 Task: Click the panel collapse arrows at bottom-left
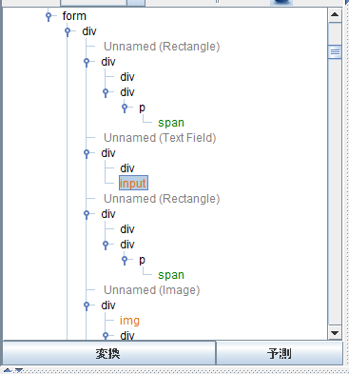13,370
